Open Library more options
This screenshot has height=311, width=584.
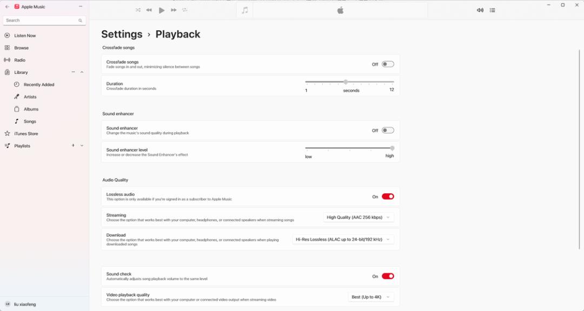[x=74, y=72]
